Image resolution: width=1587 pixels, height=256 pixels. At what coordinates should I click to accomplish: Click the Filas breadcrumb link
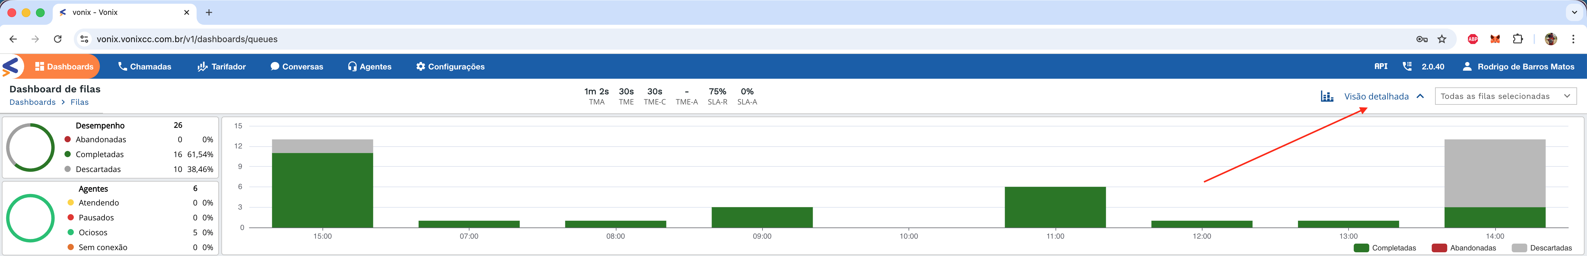79,102
